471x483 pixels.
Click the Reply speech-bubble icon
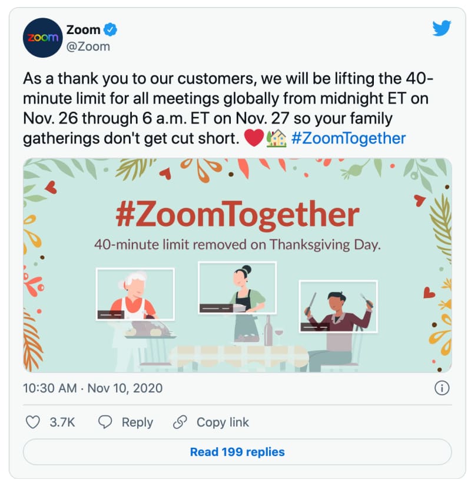pos(105,422)
